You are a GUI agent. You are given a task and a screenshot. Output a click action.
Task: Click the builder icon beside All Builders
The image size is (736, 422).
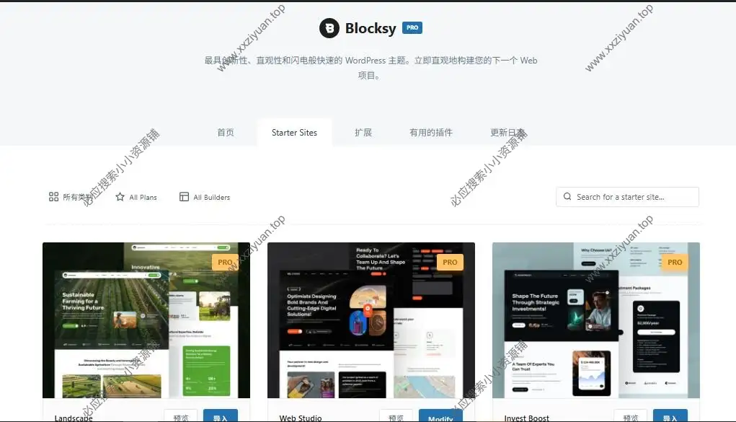(x=185, y=196)
